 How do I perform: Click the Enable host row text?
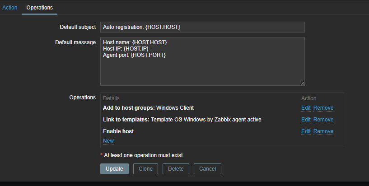118,131
